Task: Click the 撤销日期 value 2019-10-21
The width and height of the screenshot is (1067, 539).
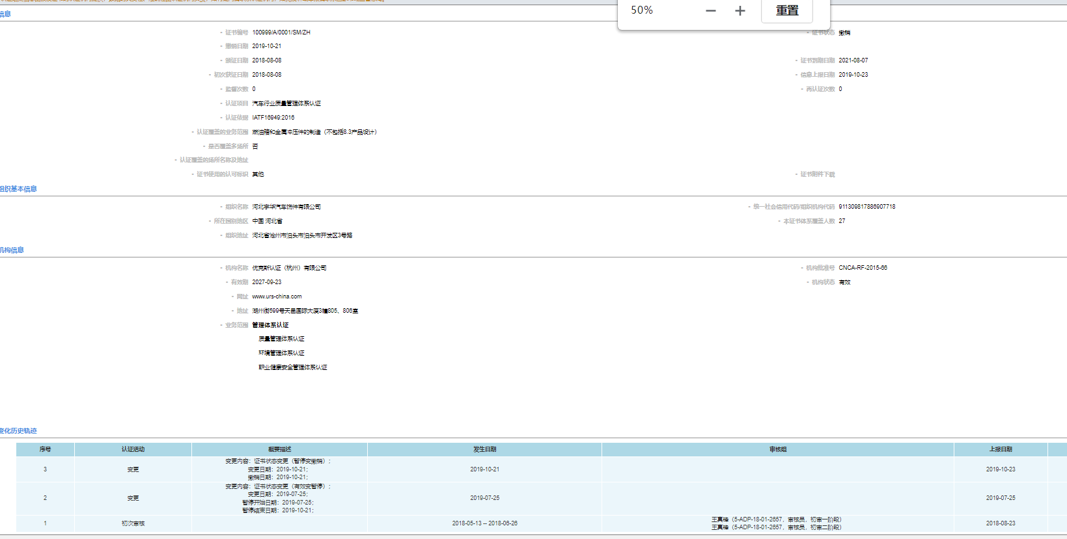Action: pyautogui.click(x=267, y=46)
